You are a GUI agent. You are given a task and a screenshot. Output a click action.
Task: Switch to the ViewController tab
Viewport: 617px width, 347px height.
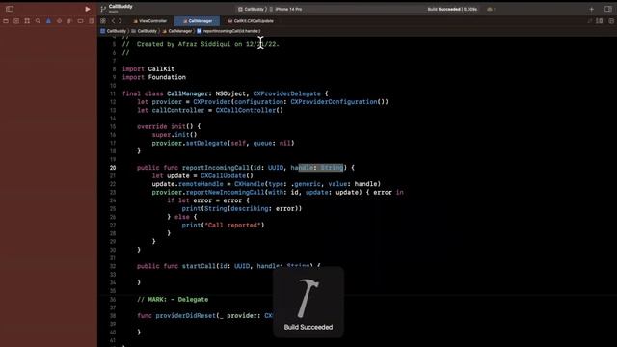(x=150, y=21)
